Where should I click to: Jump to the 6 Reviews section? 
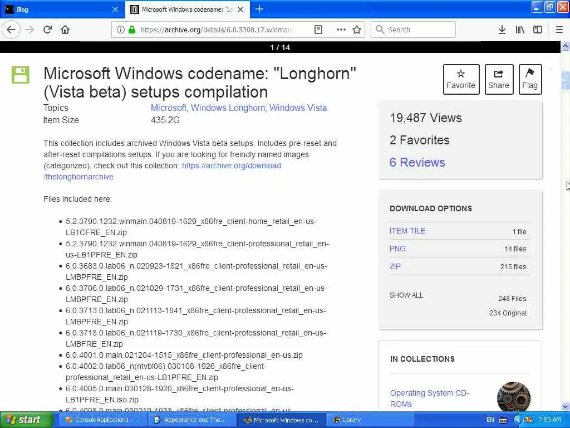(x=417, y=162)
